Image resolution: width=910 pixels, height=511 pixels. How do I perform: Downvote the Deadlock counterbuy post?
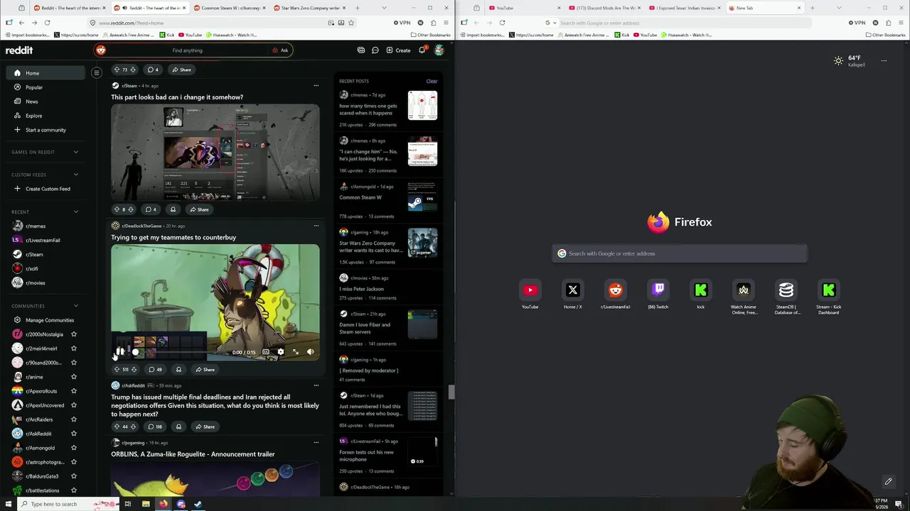[x=134, y=369]
